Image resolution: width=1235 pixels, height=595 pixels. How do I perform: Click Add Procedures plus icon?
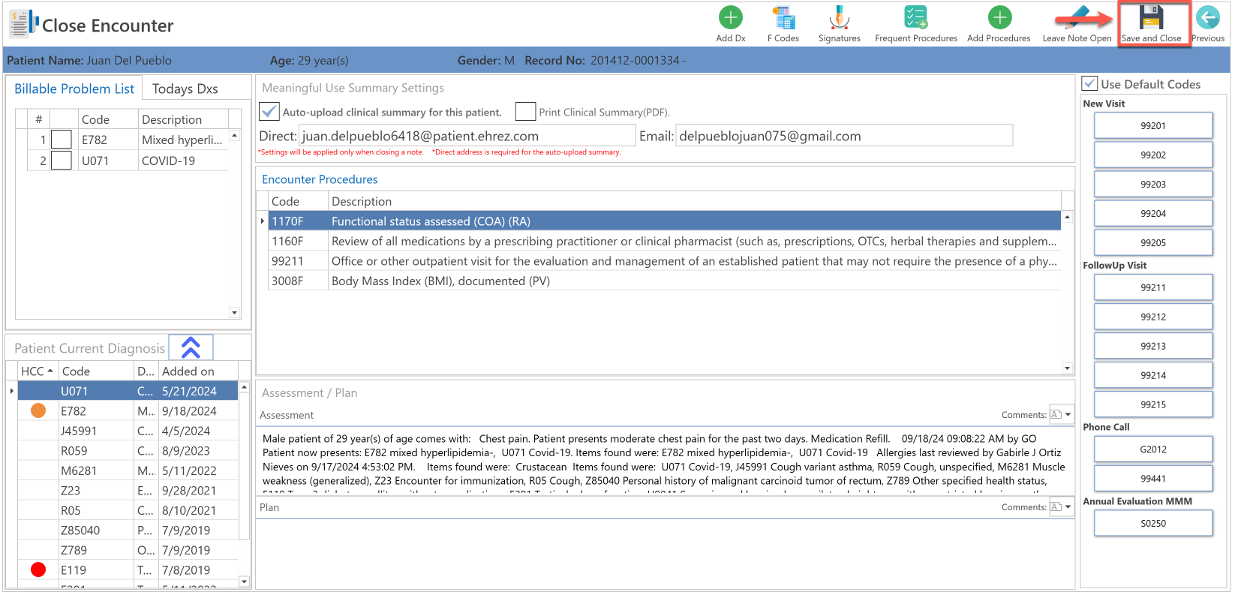(x=999, y=17)
